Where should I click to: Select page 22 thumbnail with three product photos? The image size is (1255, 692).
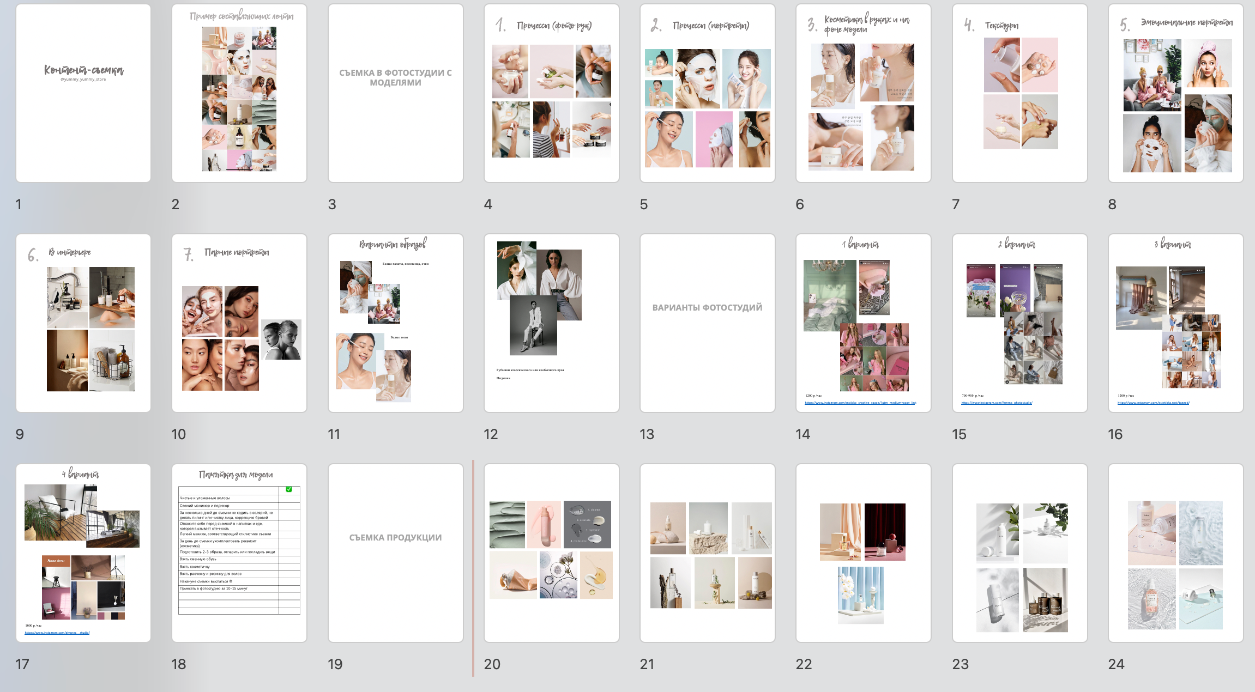click(863, 553)
